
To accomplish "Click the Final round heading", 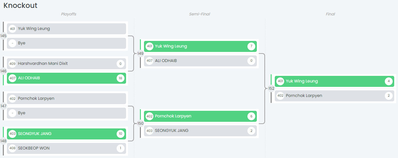I will tap(330, 14).
